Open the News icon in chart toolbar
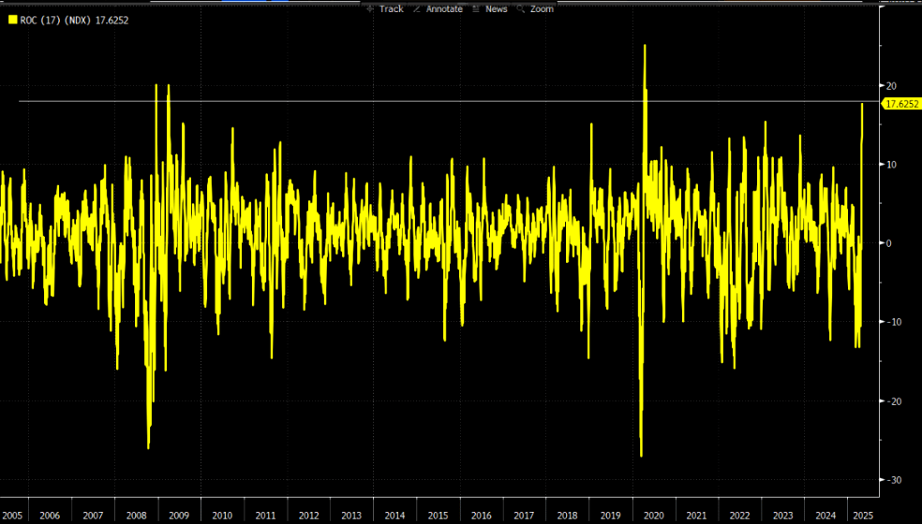This screenshot has height=524, width=922. click(476, 8)
